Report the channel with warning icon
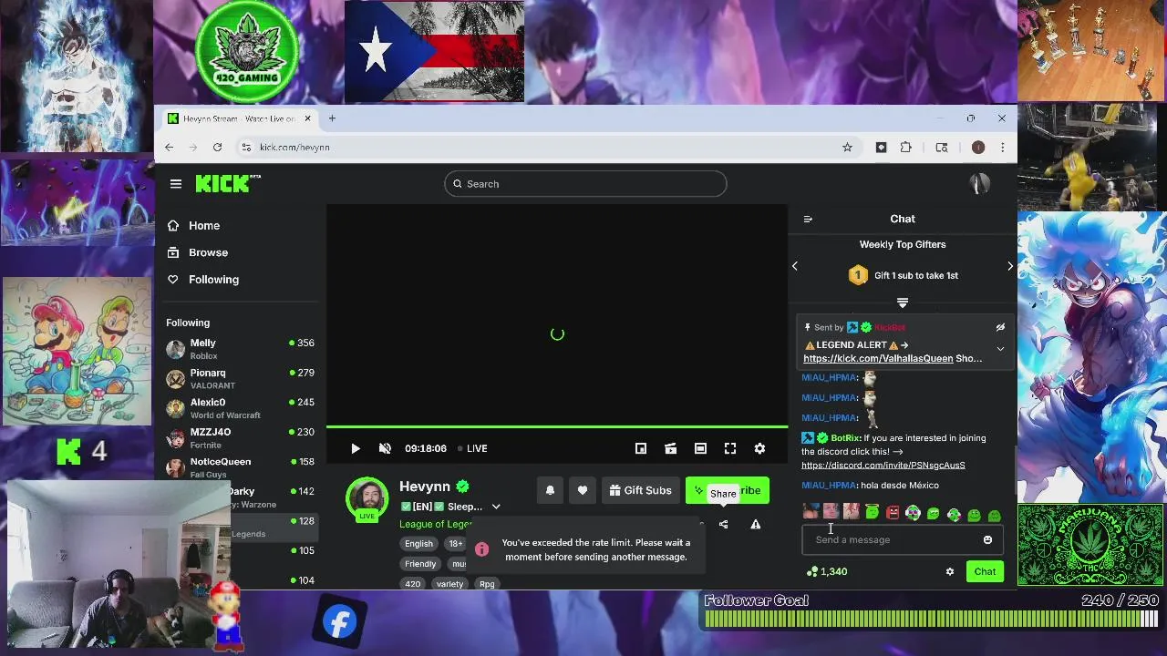The height and width of the screenshot is (656, 1167). pos(755,524)
